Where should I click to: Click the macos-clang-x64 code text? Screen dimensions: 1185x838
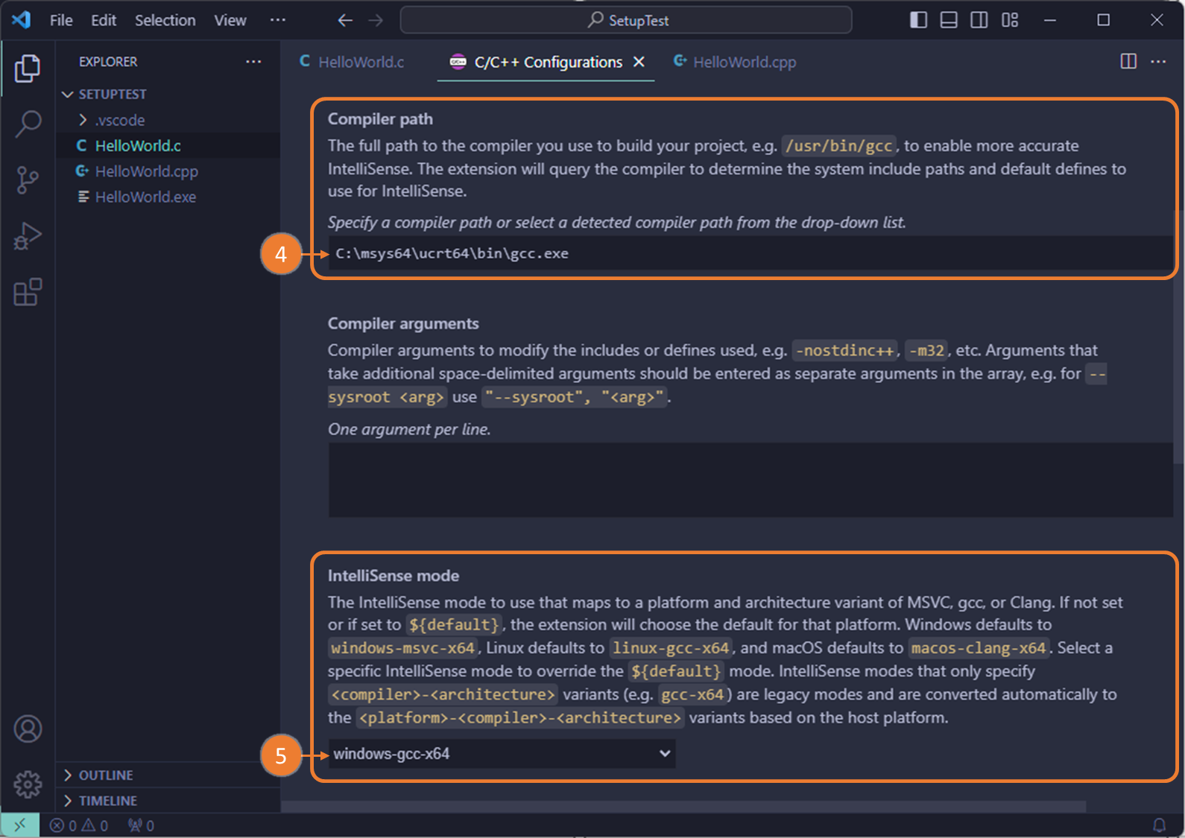pos(979,648)
